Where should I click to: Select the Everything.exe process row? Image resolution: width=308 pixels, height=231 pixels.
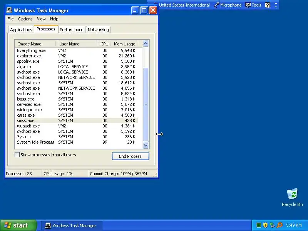(x=77, y=50)
